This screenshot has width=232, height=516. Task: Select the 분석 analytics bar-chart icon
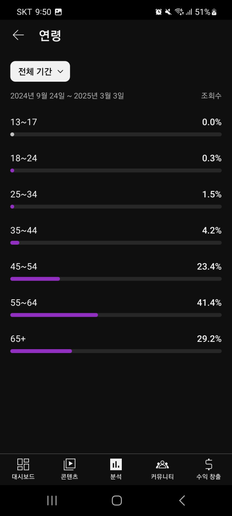coord(116,464)
